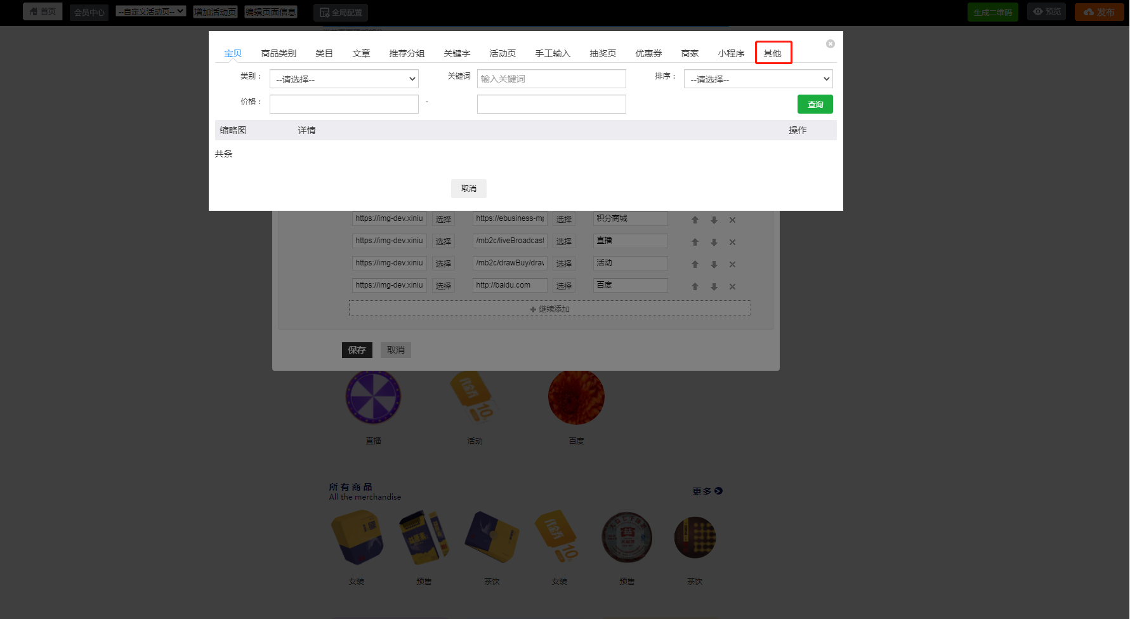
Task: Open the 自定义活动页 dropdown in top bar
Action: (x=151, y=11)
